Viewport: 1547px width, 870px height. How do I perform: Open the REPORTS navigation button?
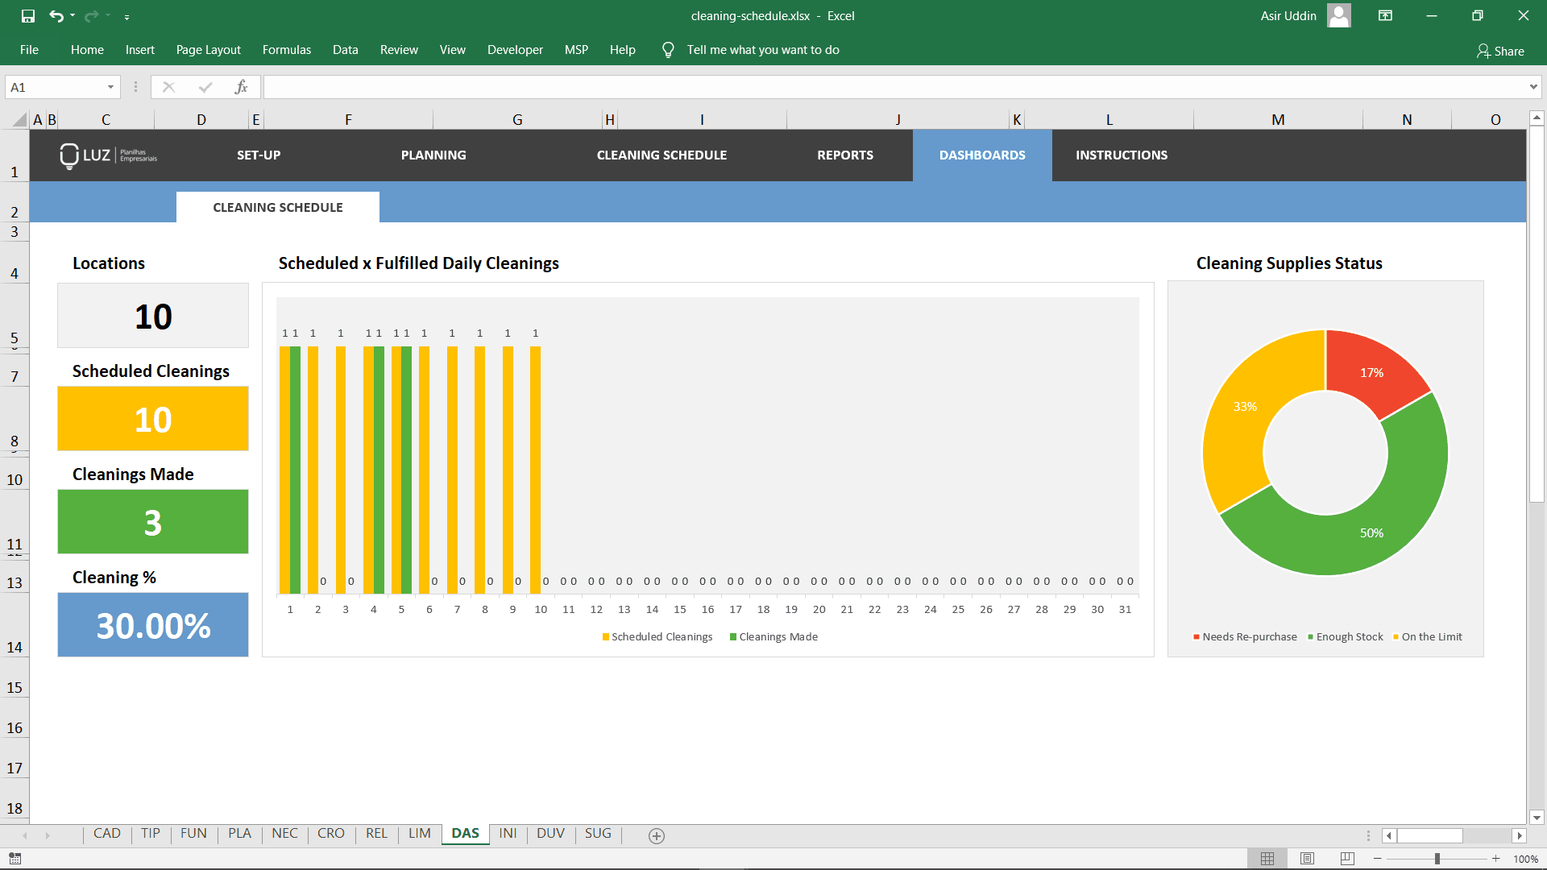[844, 155]
